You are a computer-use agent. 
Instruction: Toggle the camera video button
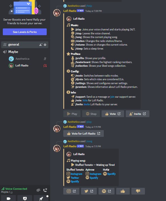[x=8, y=198]
